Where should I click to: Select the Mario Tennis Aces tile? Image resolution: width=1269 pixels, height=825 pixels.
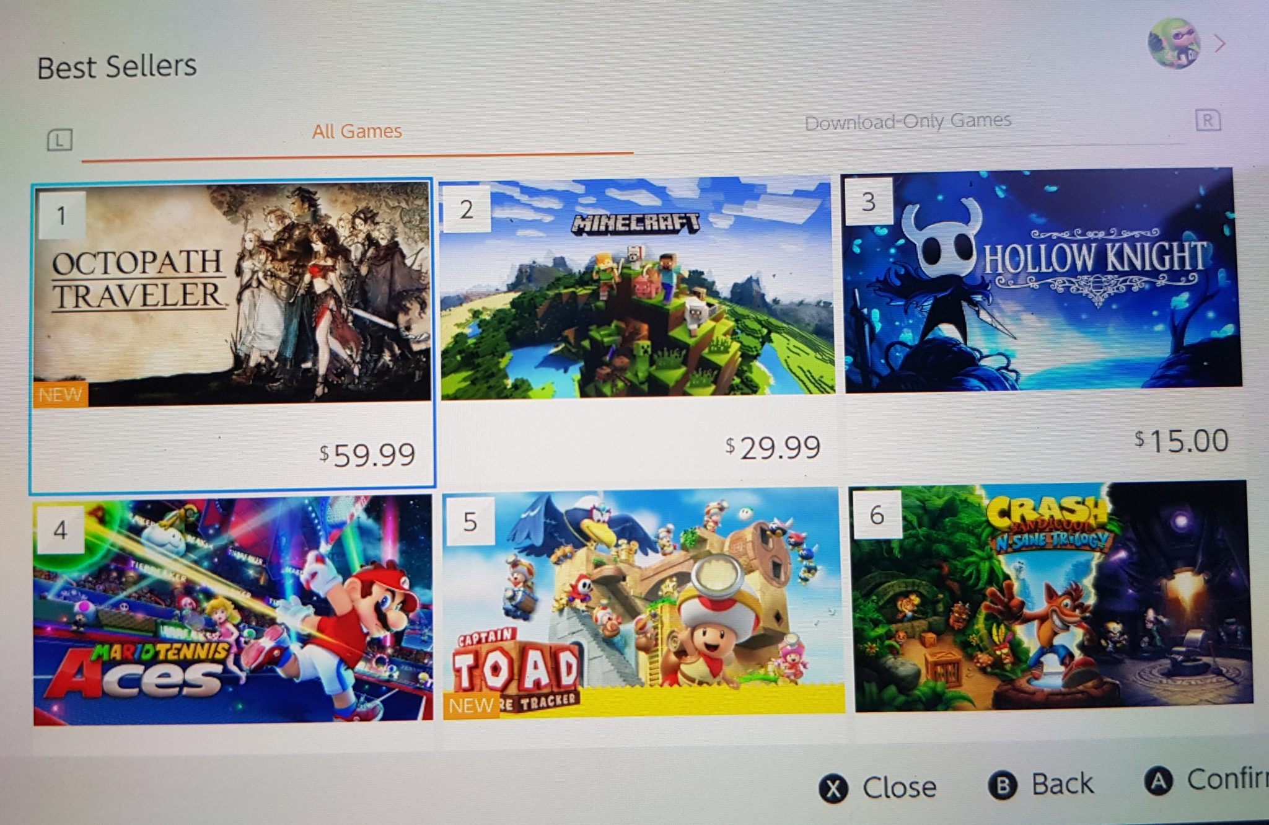pos(233,609)
